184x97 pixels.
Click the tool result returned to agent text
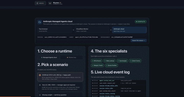(x=131, y=91)
